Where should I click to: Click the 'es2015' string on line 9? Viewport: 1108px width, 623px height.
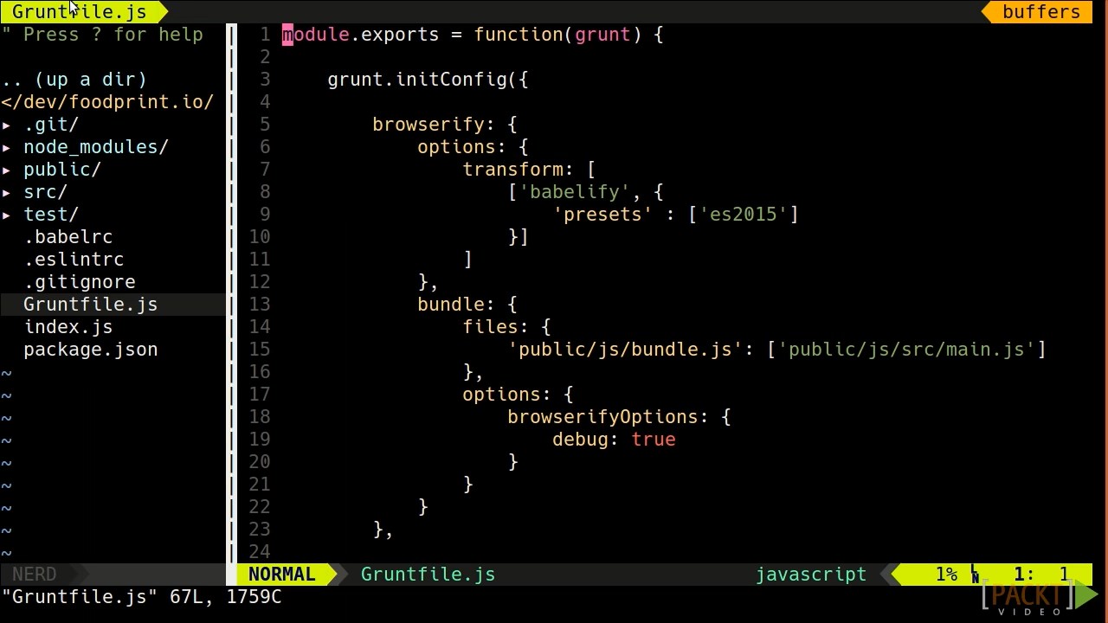click(744, 215)
